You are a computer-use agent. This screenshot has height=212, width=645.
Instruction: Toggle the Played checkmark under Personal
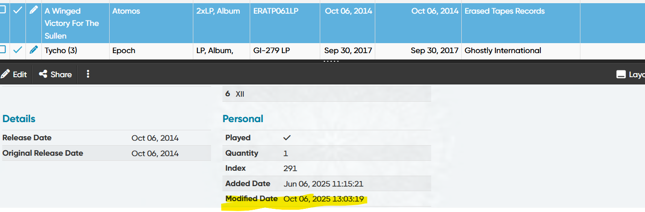(287, 138)
